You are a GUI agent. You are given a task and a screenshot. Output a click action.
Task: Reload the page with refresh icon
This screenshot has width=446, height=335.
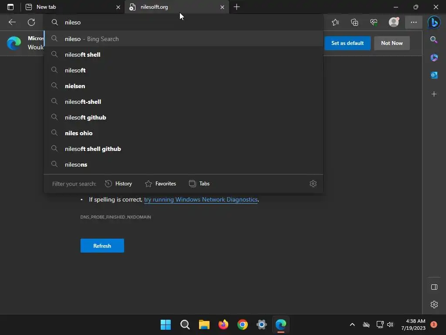tap(31, 22)
